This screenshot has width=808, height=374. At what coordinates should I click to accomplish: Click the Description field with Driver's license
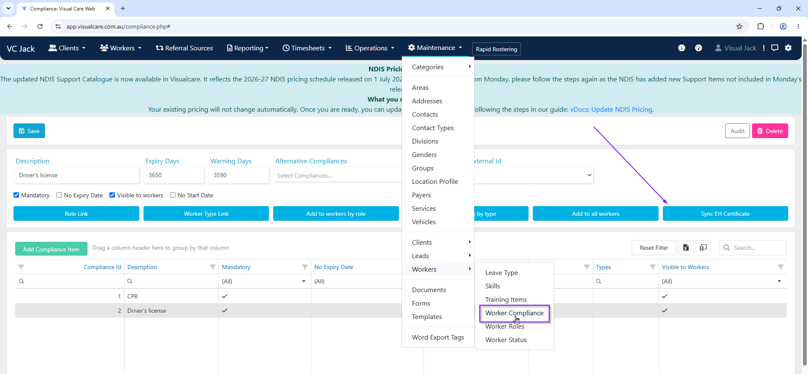(x=76, y=175)
